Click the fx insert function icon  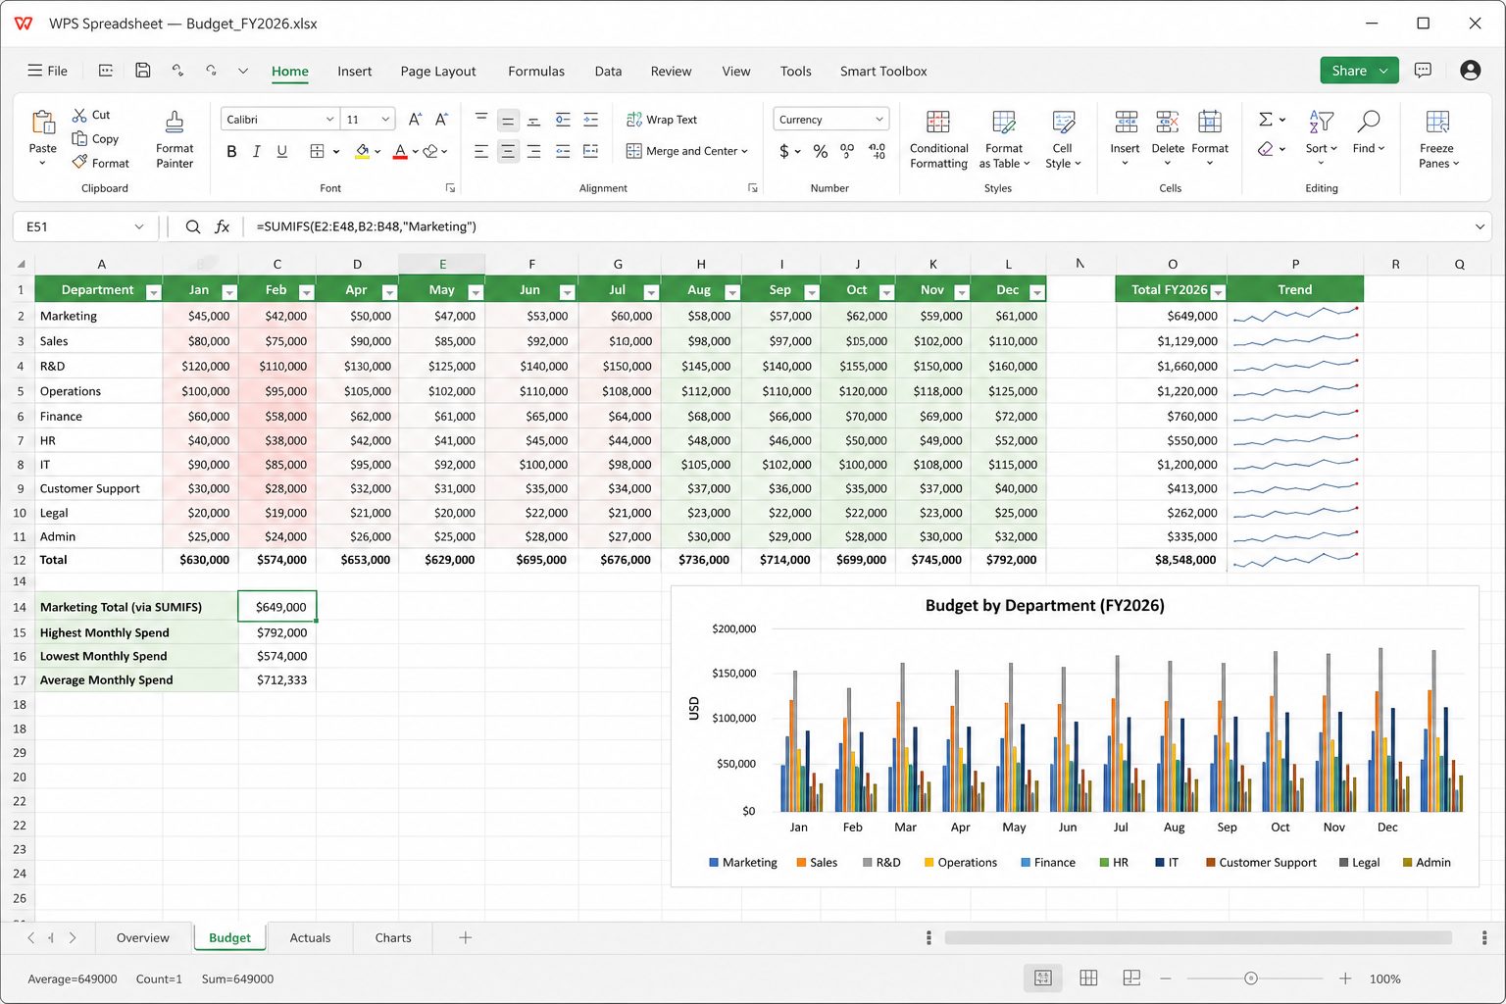[223, 226]
